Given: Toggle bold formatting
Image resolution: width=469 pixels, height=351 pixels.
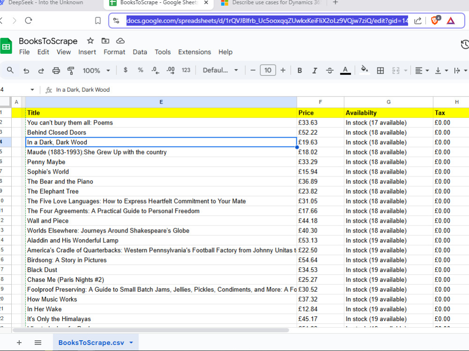Looking at the screenshot, I should [x=299, y=71].
